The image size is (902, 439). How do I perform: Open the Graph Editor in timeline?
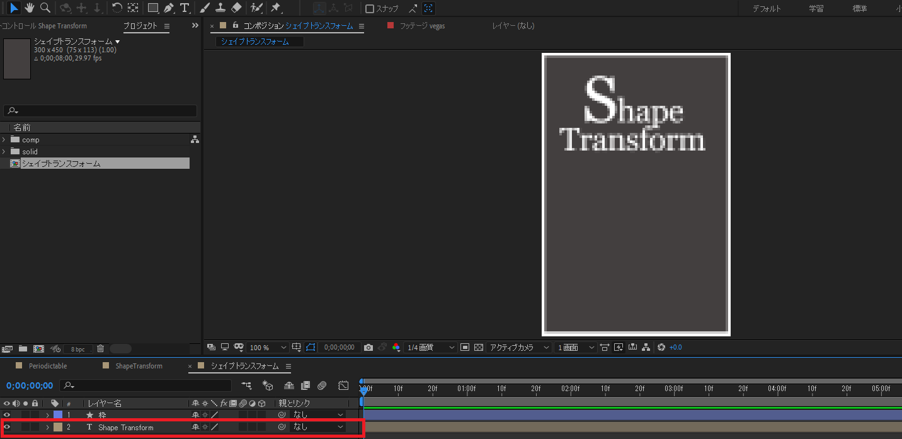click(343, 385)
